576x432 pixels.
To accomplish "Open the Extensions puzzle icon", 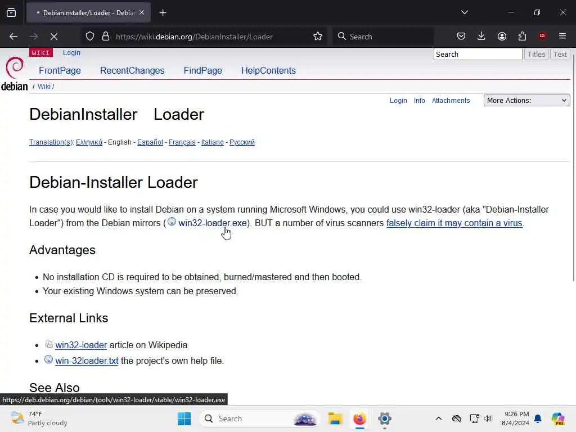I will coord(522,36).
